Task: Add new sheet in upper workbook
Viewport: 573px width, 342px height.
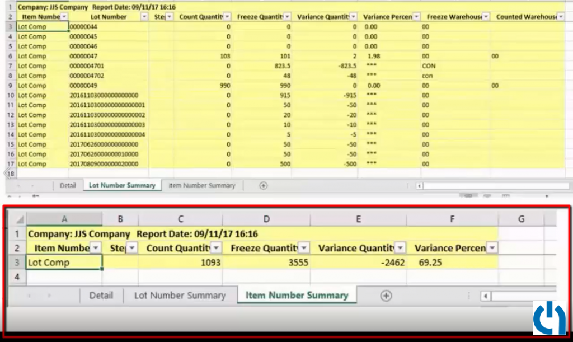Action: tap(263, 186)
